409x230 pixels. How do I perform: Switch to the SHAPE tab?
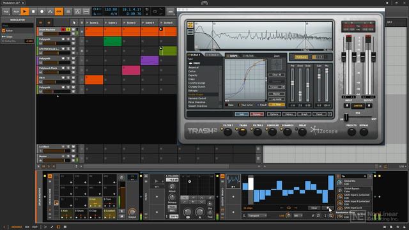pos(233,56)
